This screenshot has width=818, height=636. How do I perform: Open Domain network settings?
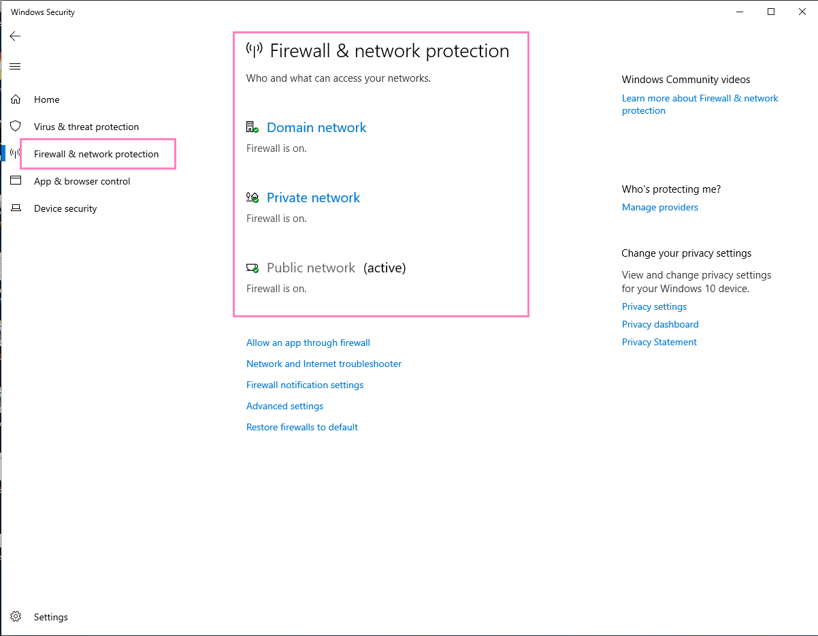click(316, 127)
